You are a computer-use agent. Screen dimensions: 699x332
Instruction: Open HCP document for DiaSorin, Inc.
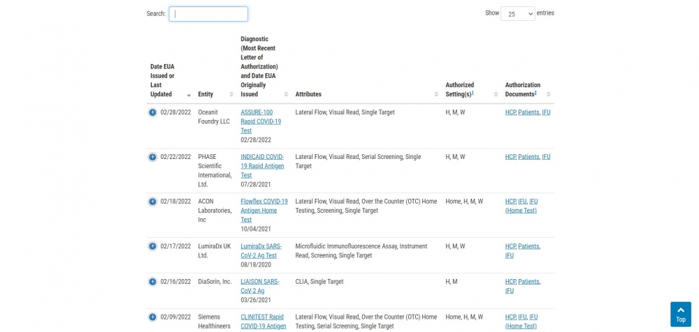(510, 282)
